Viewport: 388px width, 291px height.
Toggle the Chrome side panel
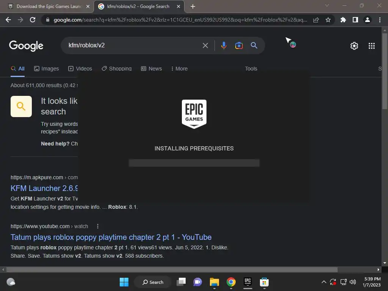coord(355,20)
